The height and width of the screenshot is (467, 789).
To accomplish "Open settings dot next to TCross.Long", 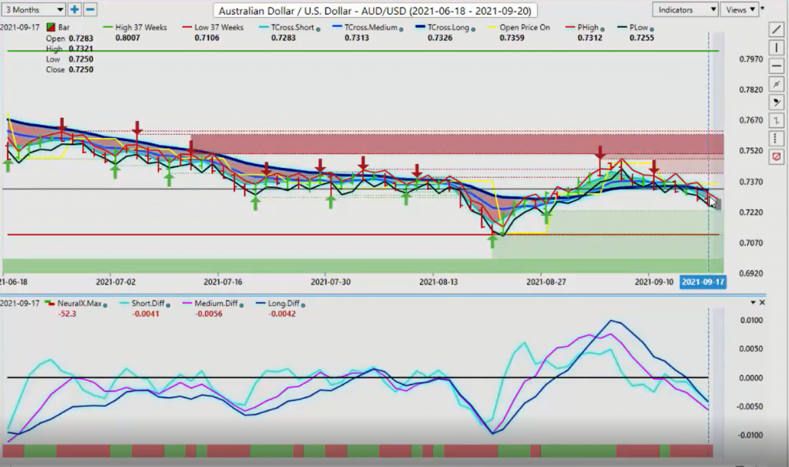I will 473,29.
